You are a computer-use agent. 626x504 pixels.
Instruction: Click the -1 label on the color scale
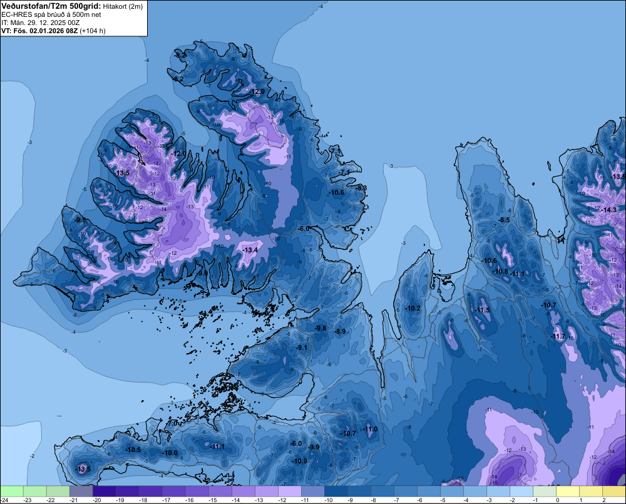click(x=535, y=500)
